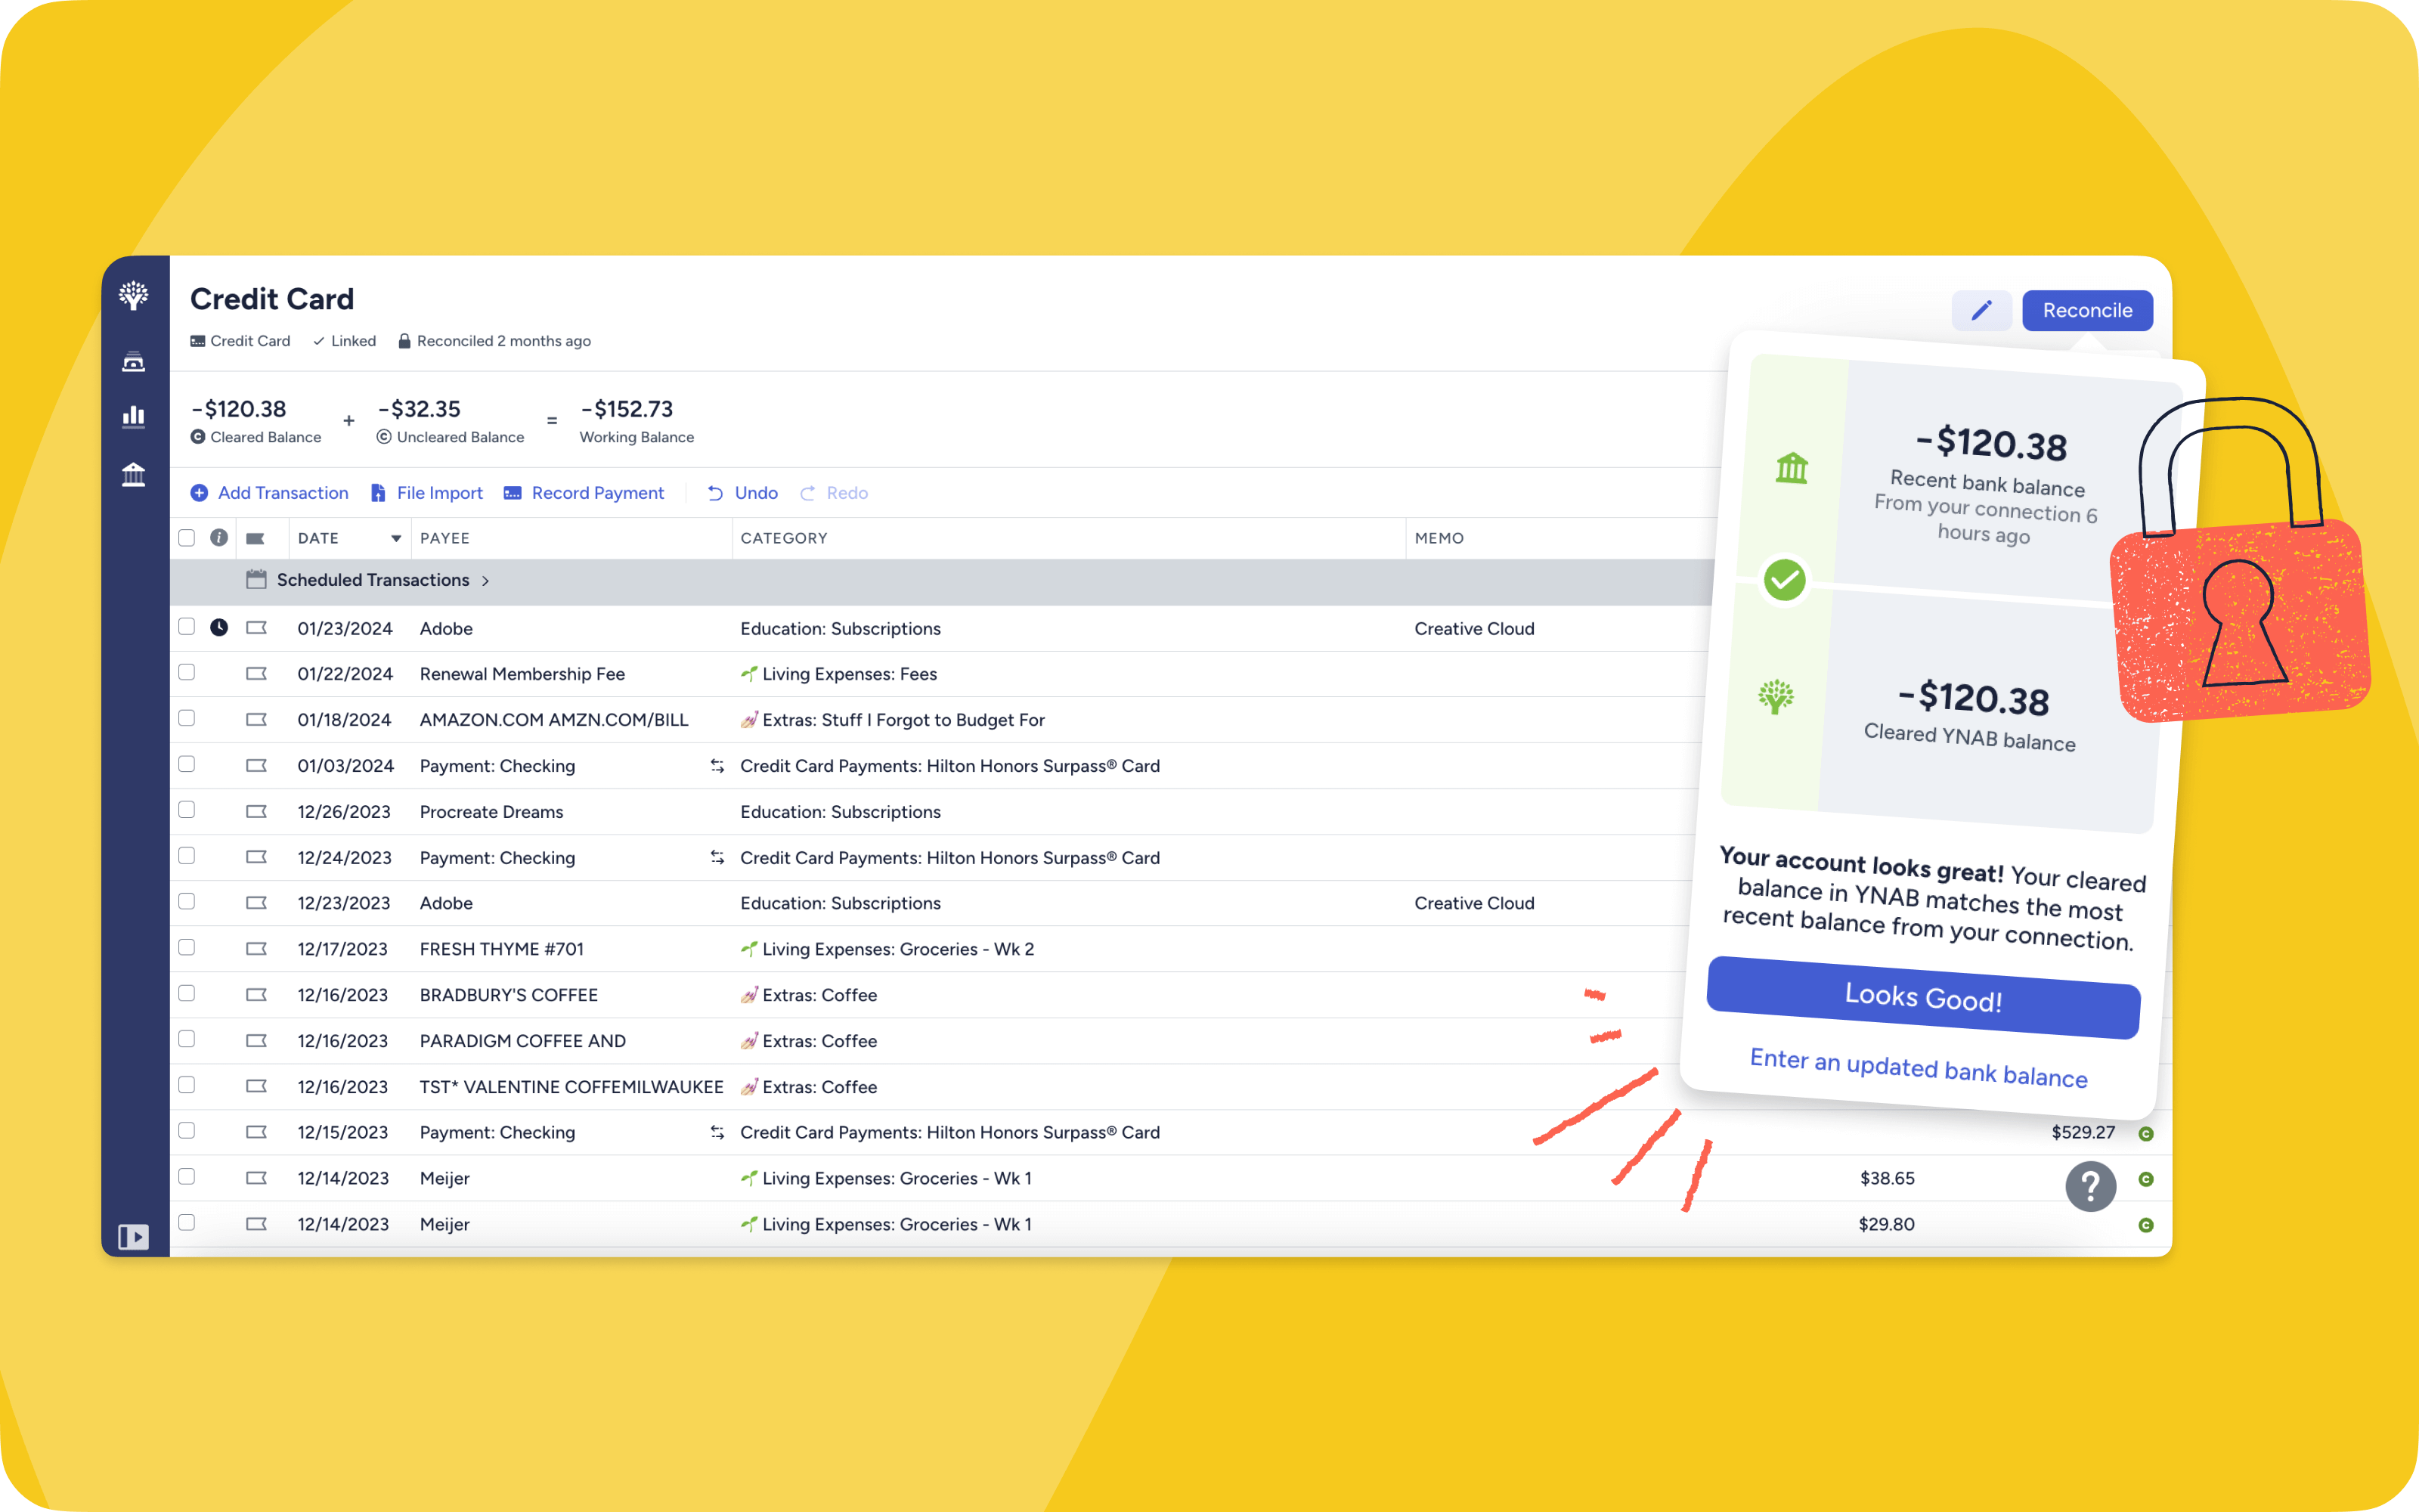
Task: Select the YNAB tree logo in the sidebar
Action: [x=134, y=295]
